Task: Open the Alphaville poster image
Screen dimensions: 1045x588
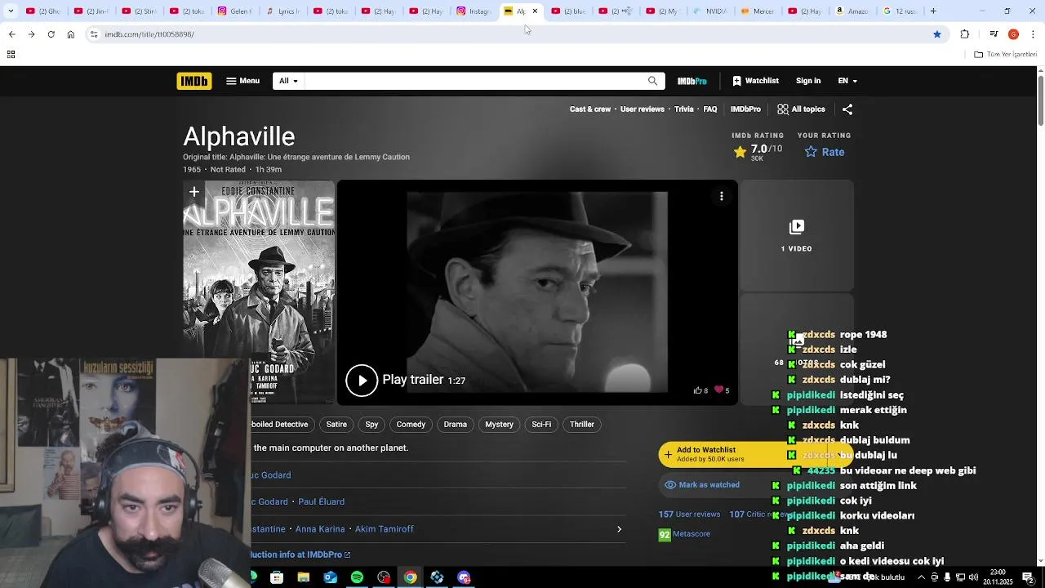Action: coord(259,278)
